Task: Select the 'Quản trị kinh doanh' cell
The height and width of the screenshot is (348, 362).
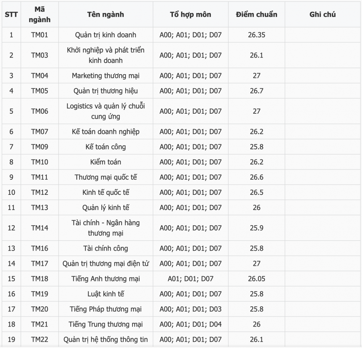Action: 105,35
